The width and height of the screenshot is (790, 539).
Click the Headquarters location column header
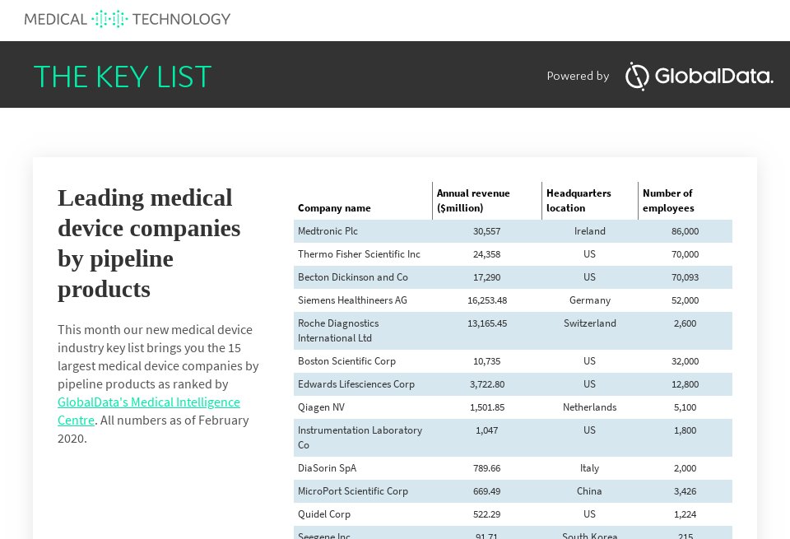click(x=579, y=201)
